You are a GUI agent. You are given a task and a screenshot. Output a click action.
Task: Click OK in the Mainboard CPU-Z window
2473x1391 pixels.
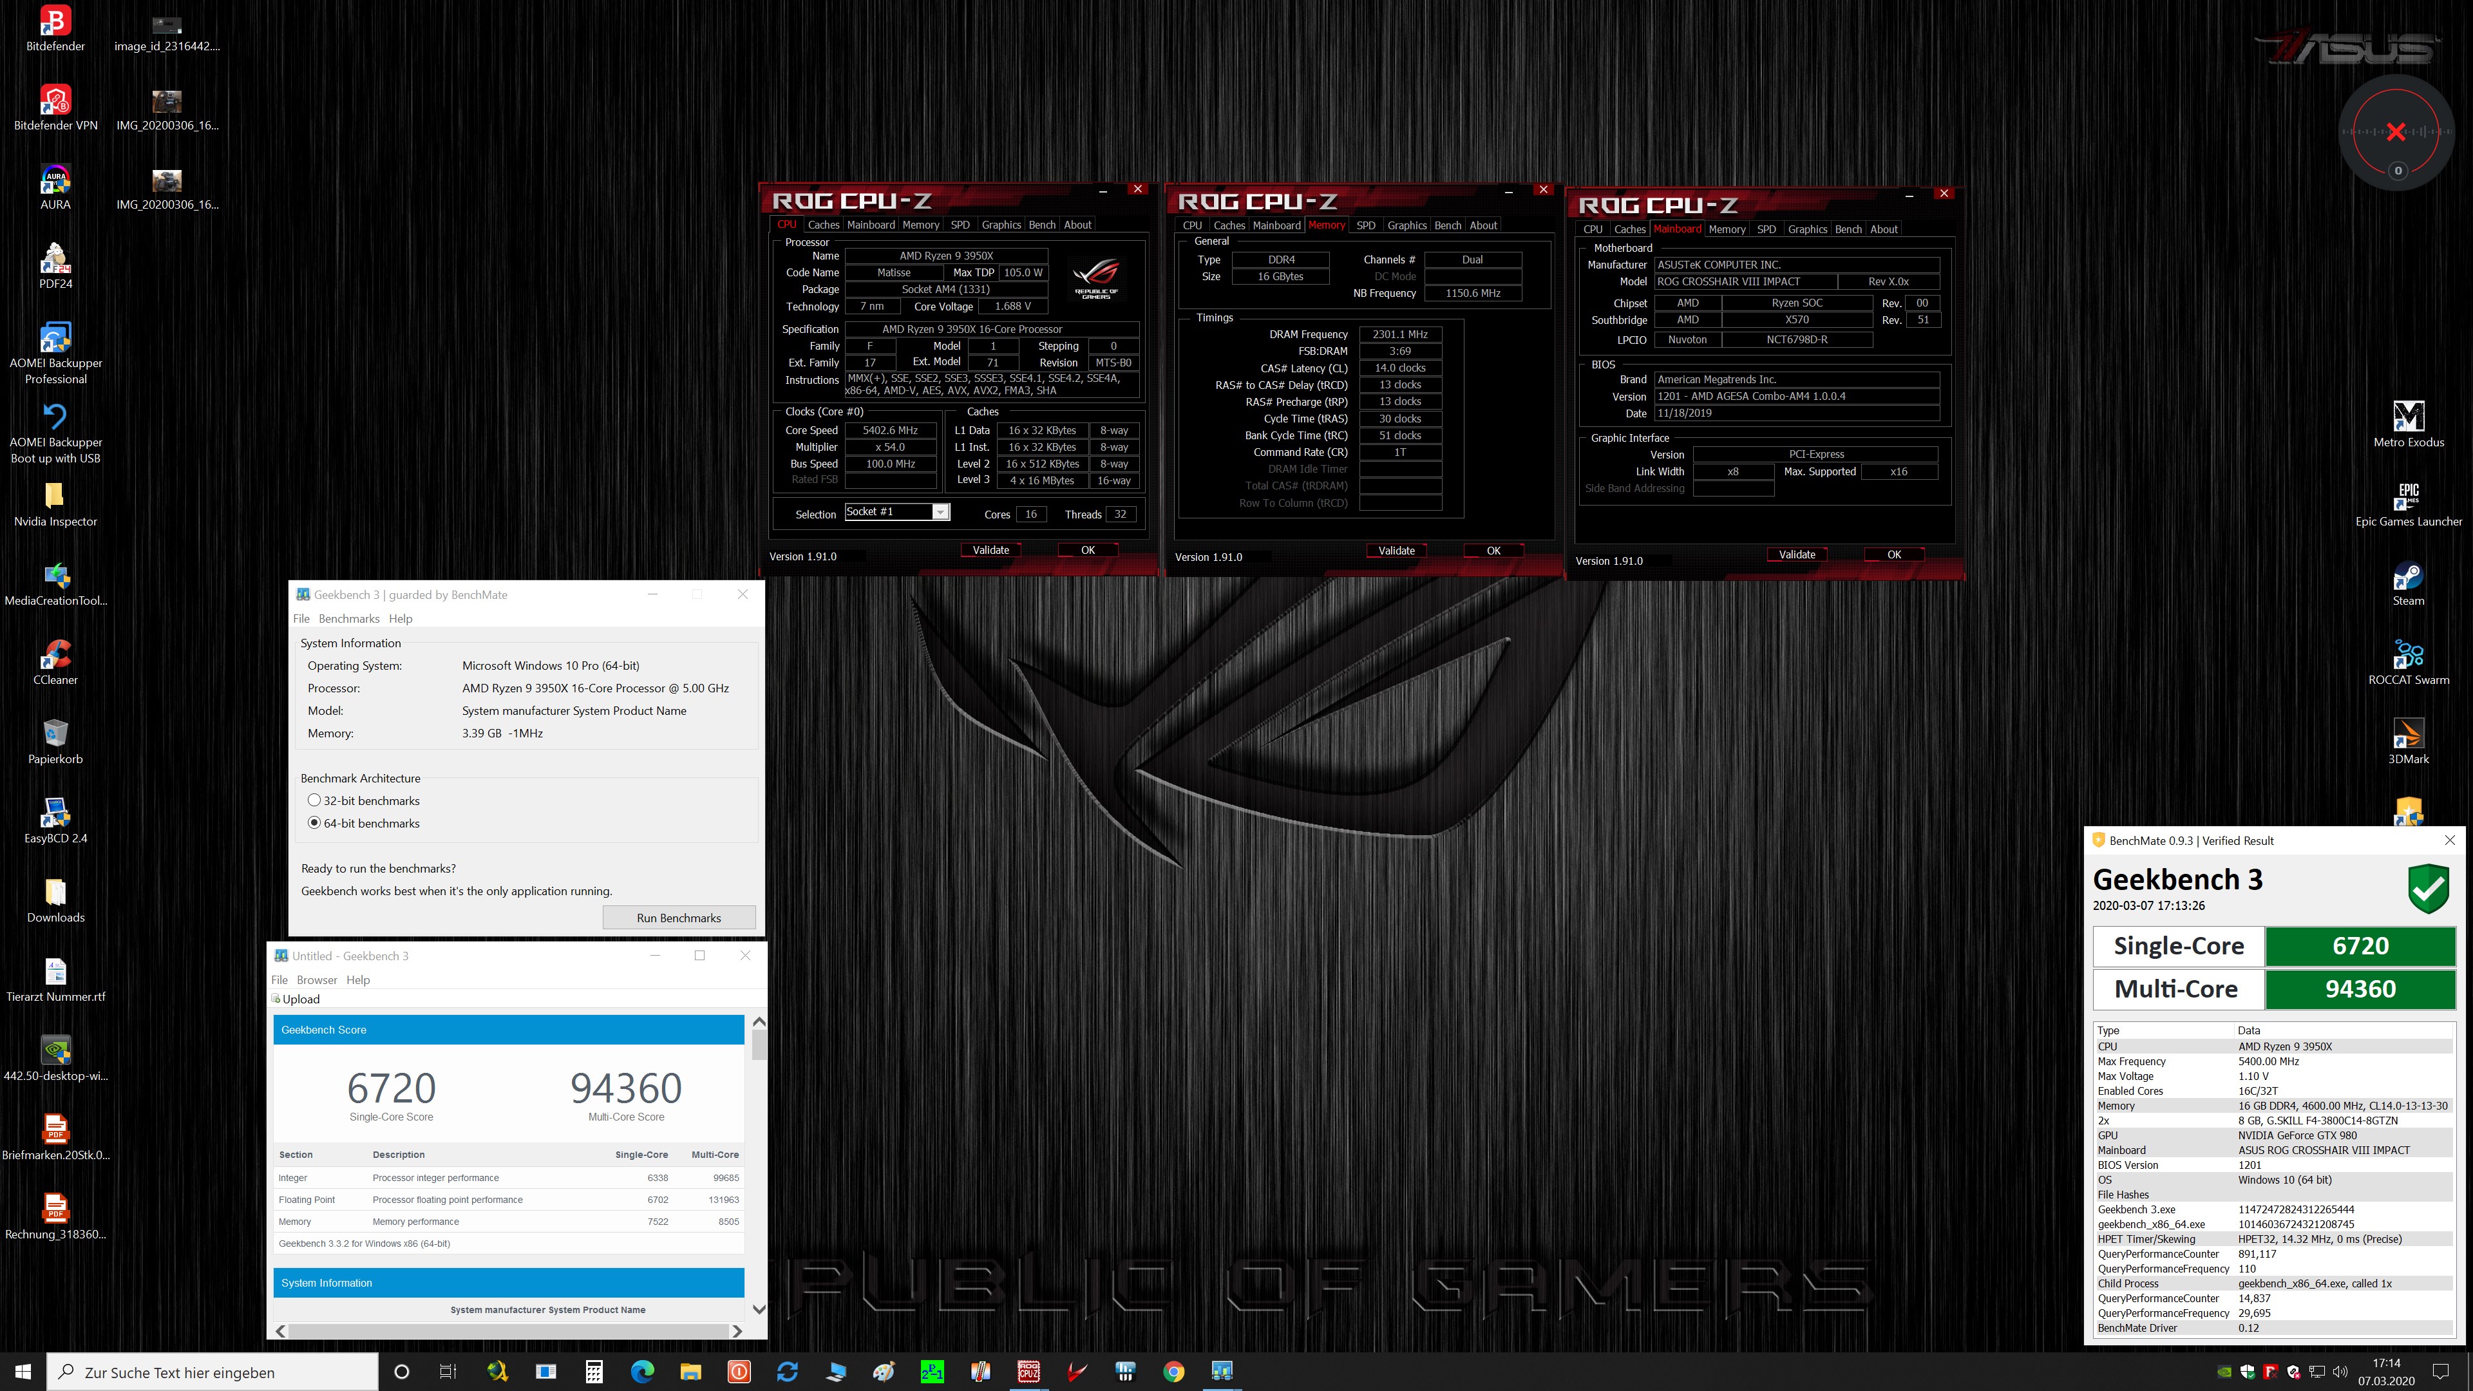tap(1894, 555)
